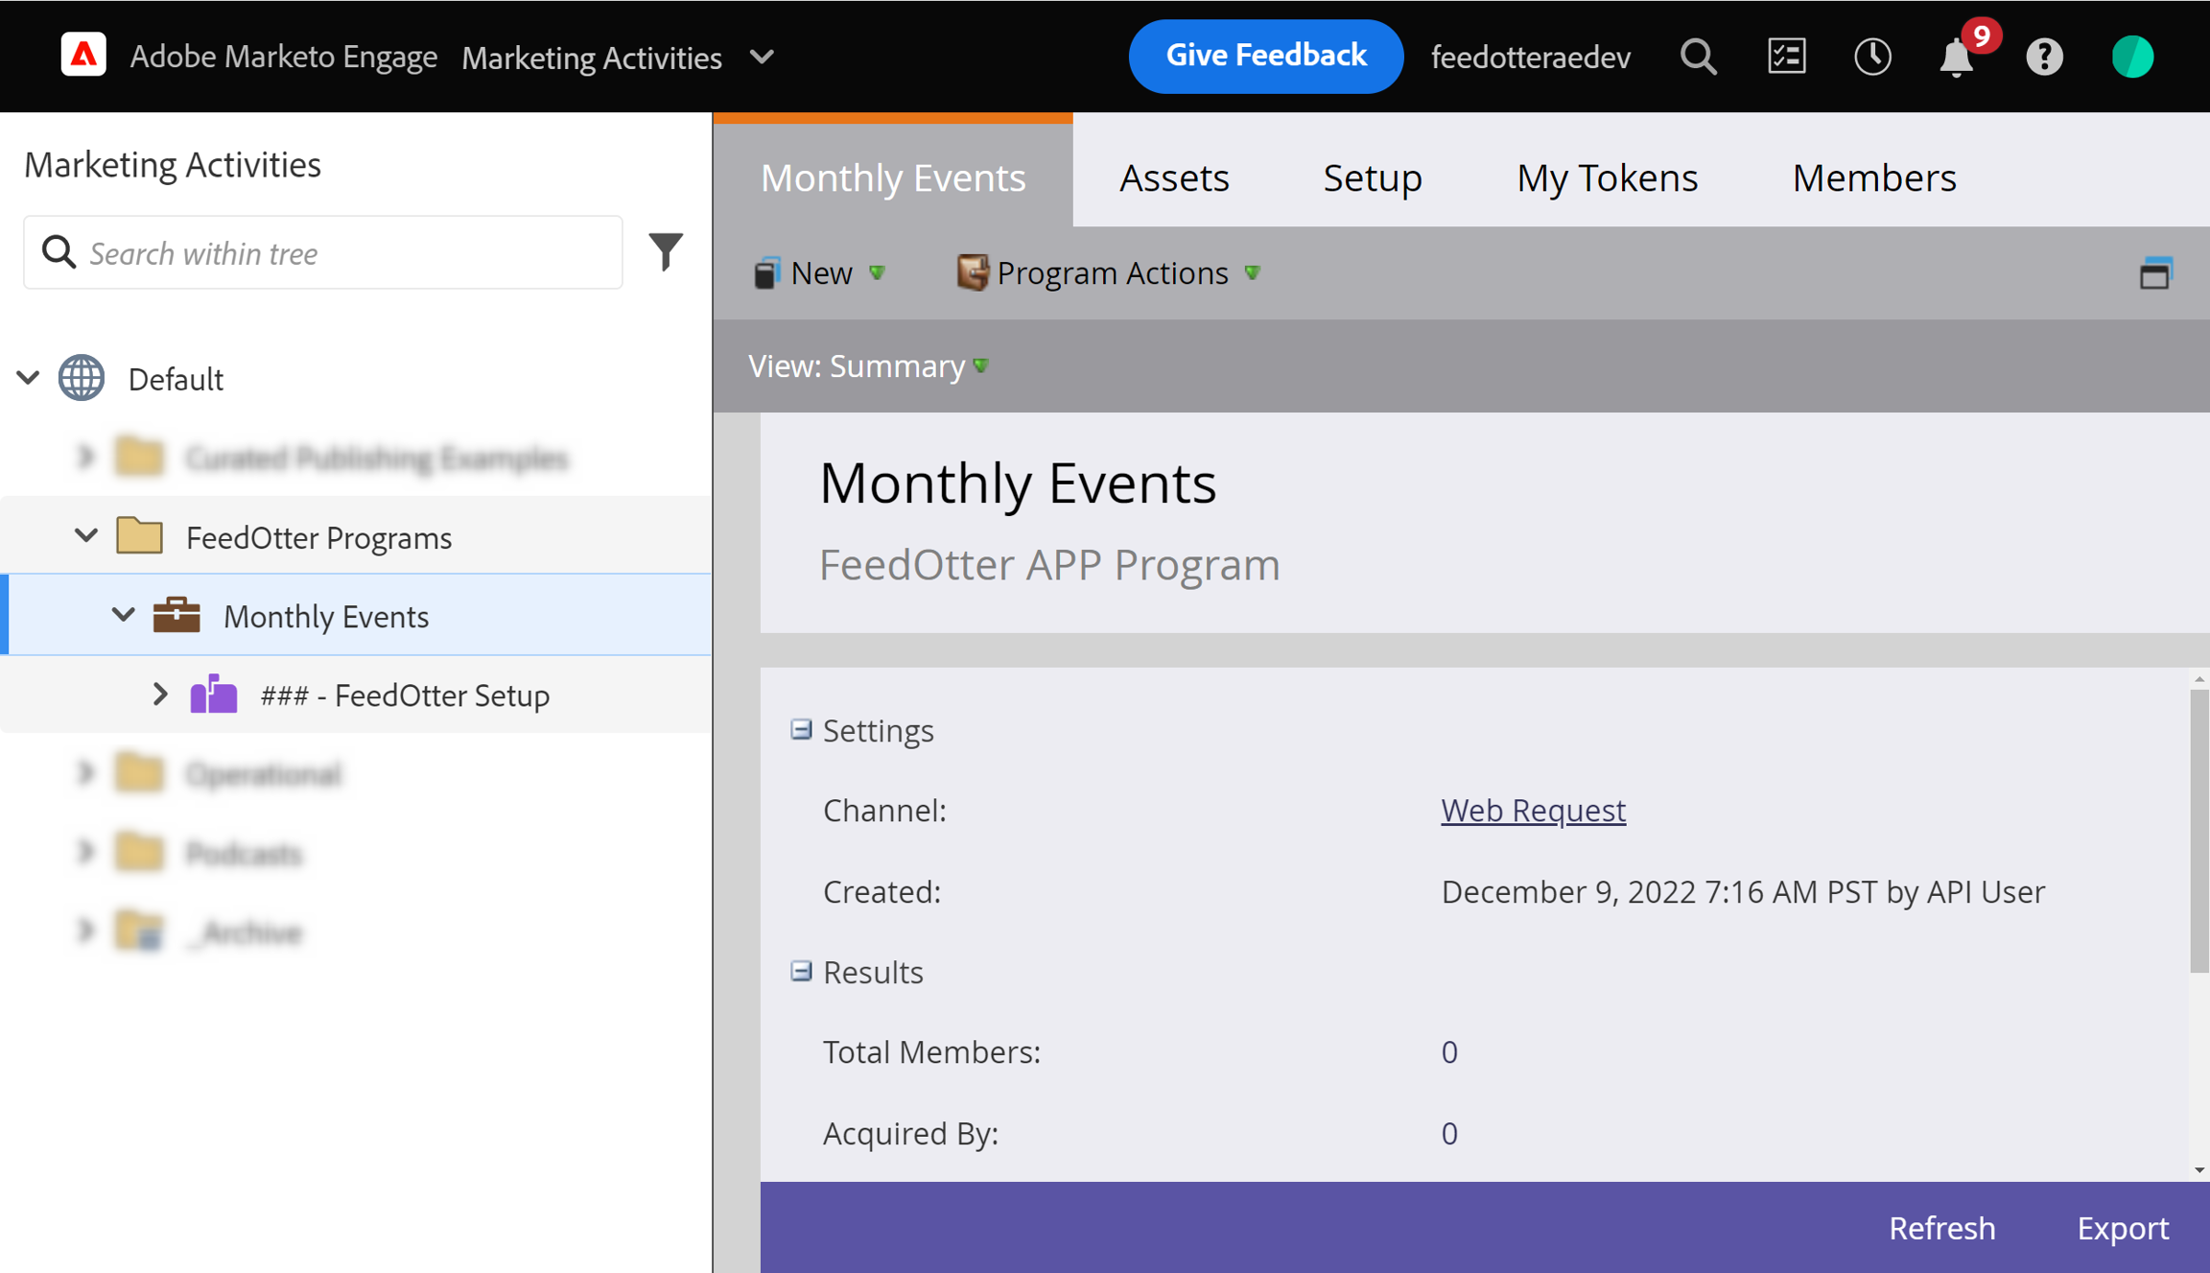The image size is (2210, 1273).
Task: Collapse the Results section
Action: [801, 972]
